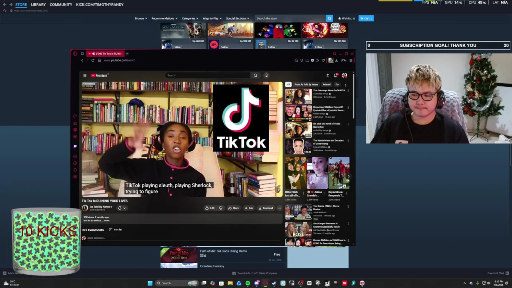This screenshot has width=512, height=288.
Task: Select the Related filter chip
Action: coord(326,85)
